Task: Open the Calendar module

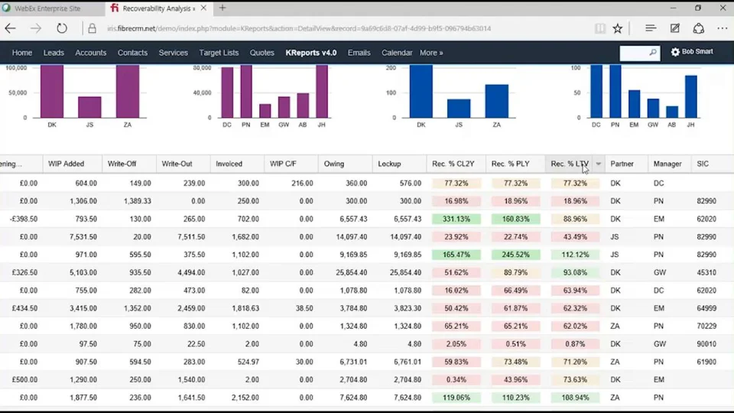Action: click(397, 53)
